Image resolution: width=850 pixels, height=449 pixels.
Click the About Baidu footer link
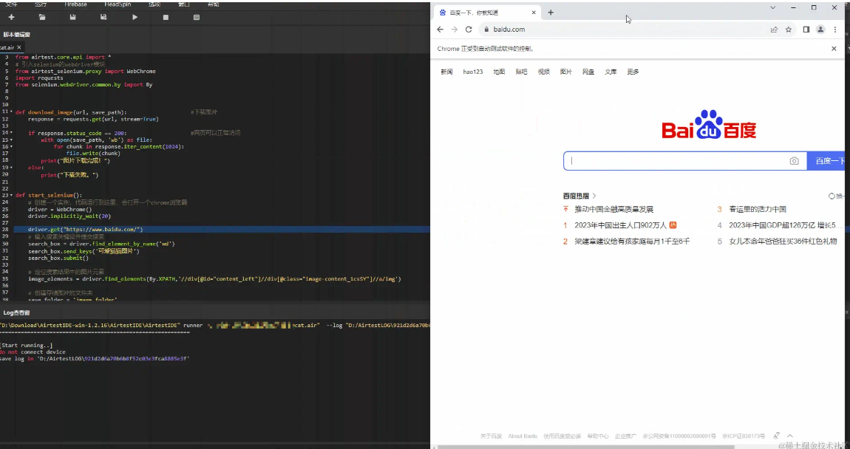[523, 436]
